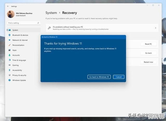The width and height of the screenshot is (166, 121).
Task: Select Accessibility in the sidebar
Action: point(17,70)
